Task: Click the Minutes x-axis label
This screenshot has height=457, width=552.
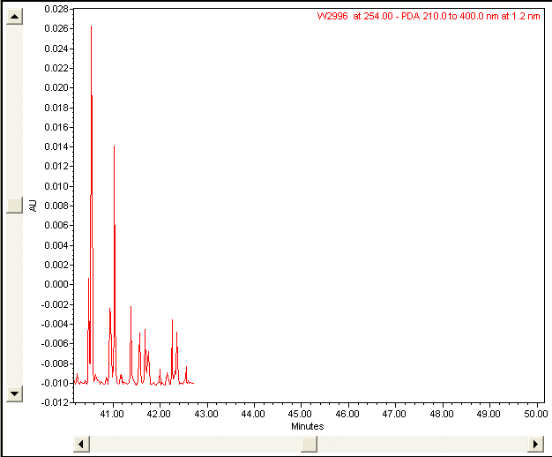Action: click(308, 426)
